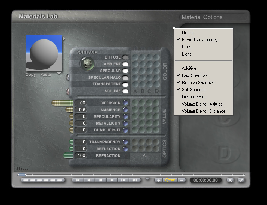Set Reflection row column B component dot

coord(142,149)
